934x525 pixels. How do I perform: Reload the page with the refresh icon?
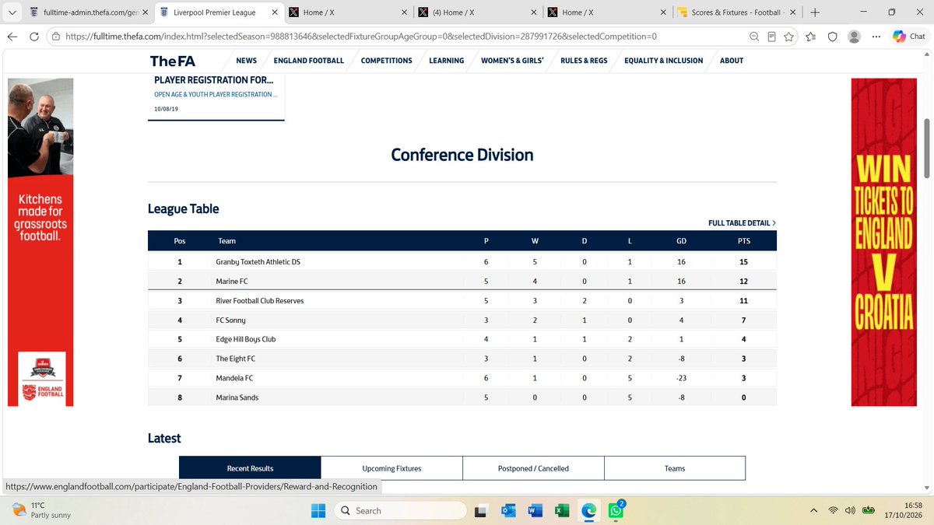34,37
